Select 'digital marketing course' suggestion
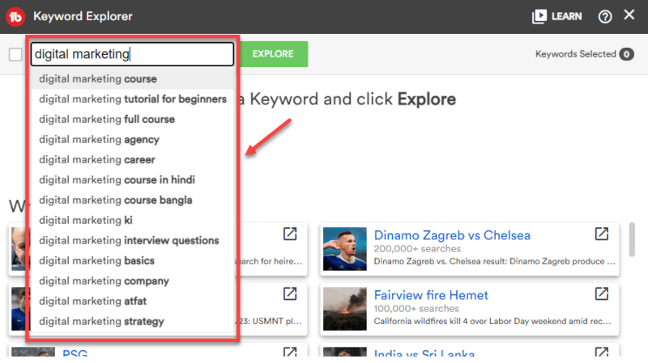648x363 pixels. 98,79
